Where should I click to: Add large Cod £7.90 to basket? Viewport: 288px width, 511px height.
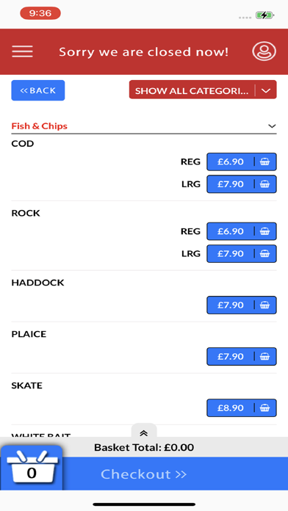click(242, 184)
